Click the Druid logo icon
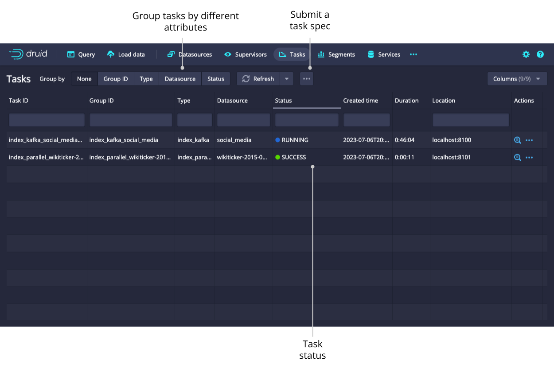 tap(16, 54)
